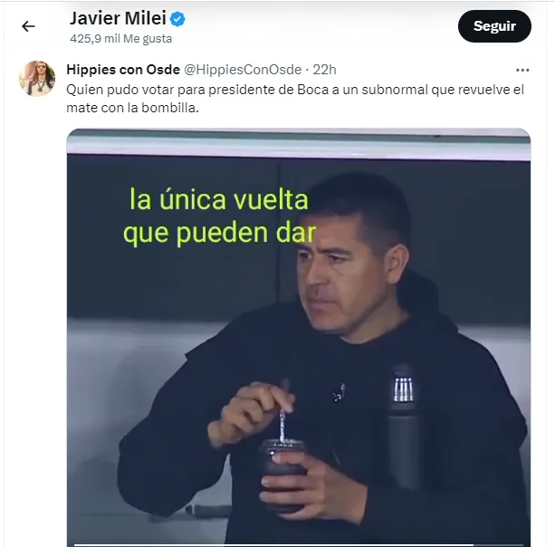Screen dimensions: 555x547
Task: Click the green caption 'la única vuelta'
Action: [219, 199]
